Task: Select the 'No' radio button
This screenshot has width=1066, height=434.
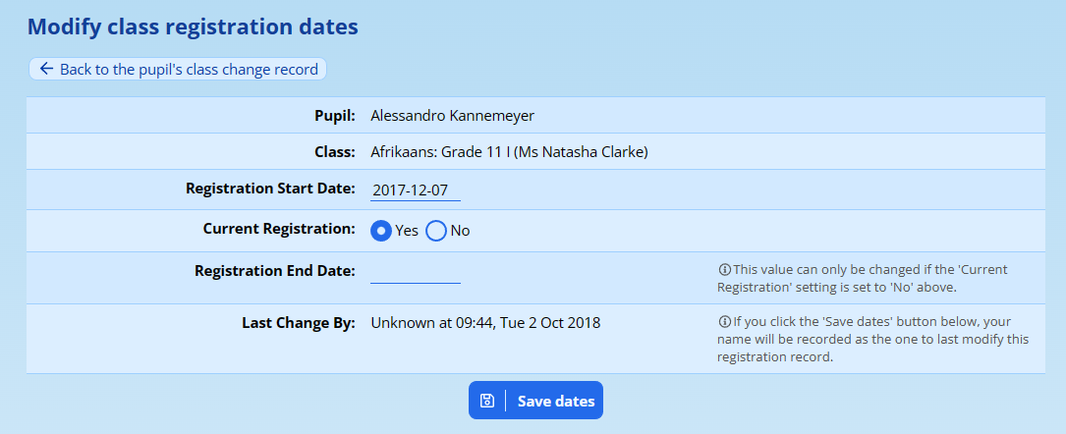Action: tap(436, 231)
